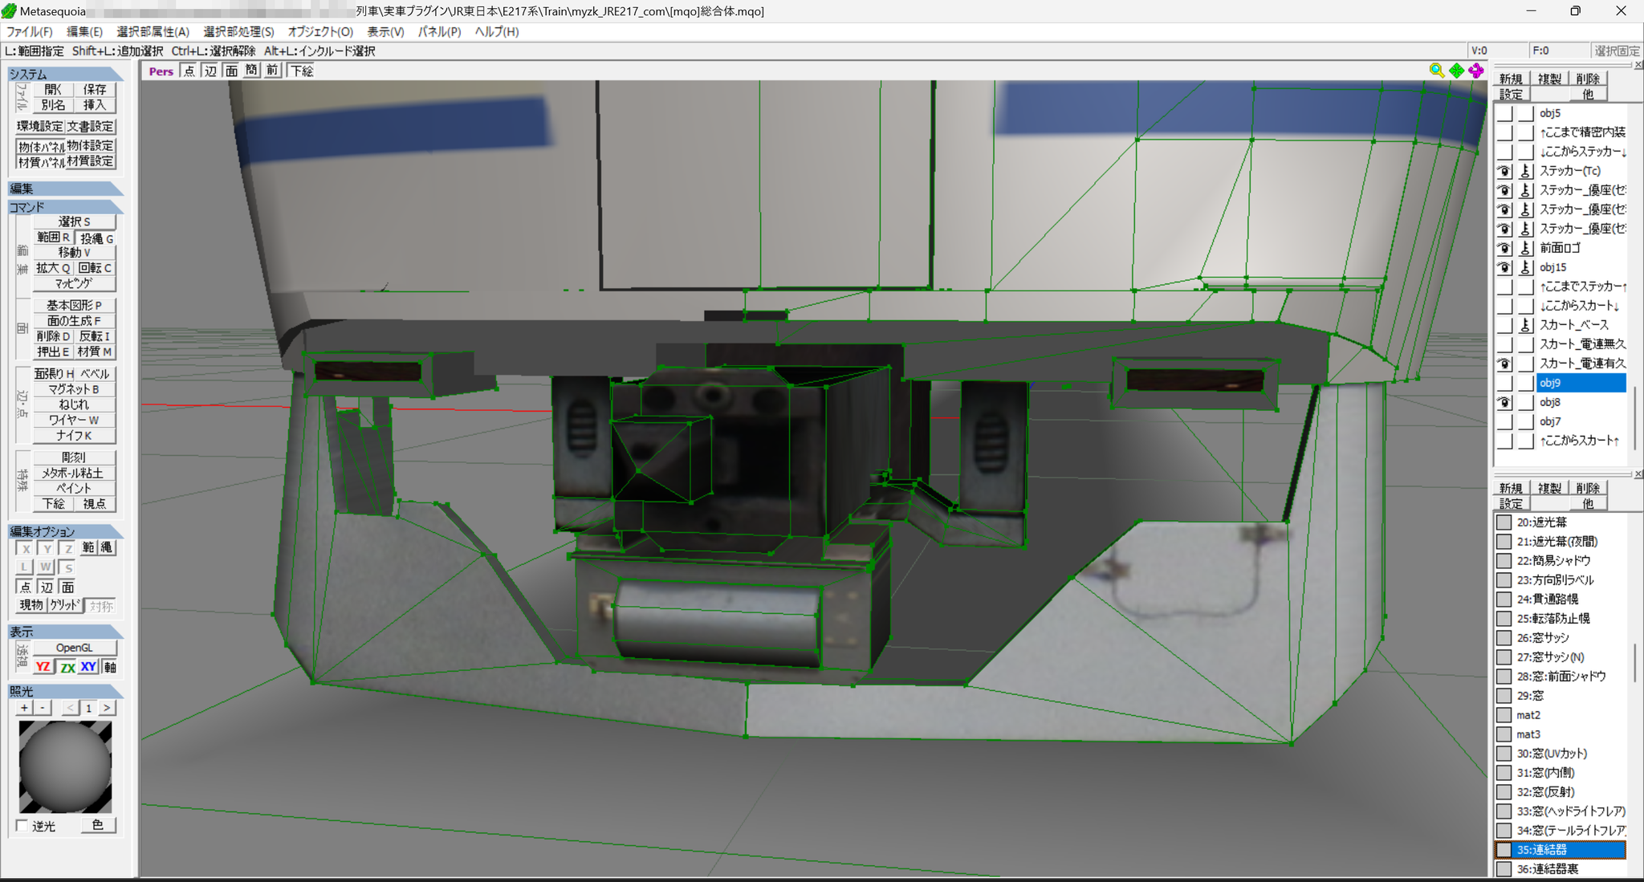Toggle 下絵 in the viewport header
Viewport: 1644px width, 882px height.
(x=302, y=71)
